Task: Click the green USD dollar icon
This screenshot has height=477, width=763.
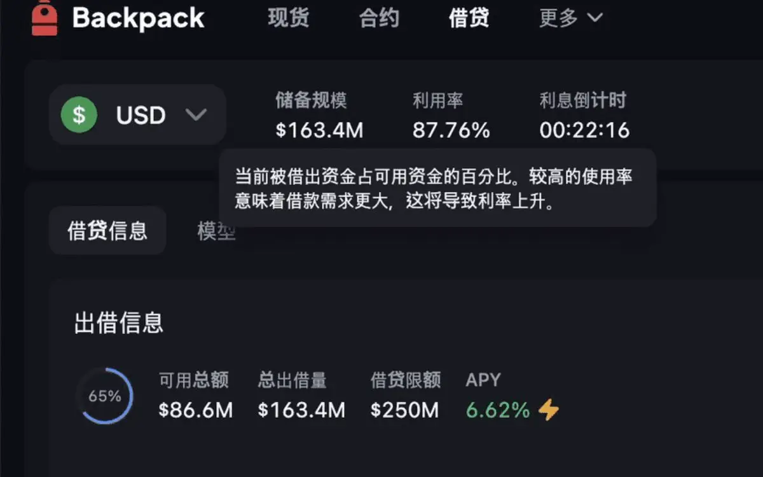Action: 79,115
